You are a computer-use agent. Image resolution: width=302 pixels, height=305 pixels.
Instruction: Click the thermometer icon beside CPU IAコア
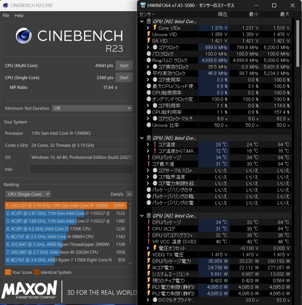[x=149, y=228]
